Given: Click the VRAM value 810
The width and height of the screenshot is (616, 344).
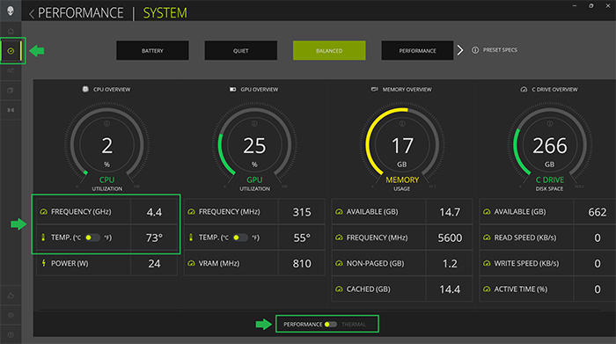Looking at the screenshot, I should pos(302,263).
